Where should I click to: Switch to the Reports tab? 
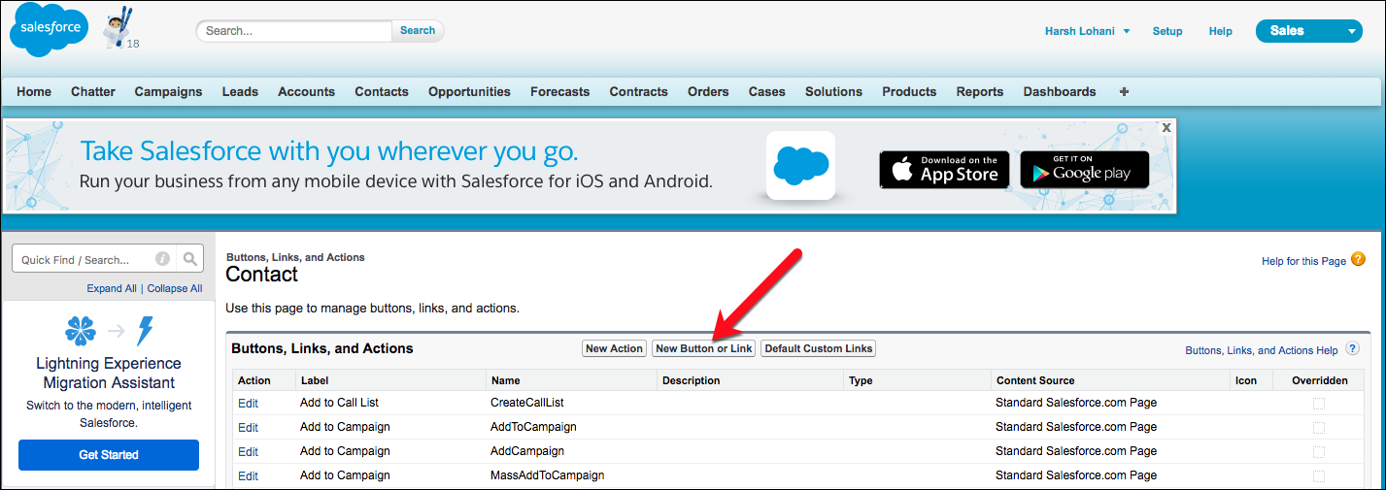click(x=979, y=91)
